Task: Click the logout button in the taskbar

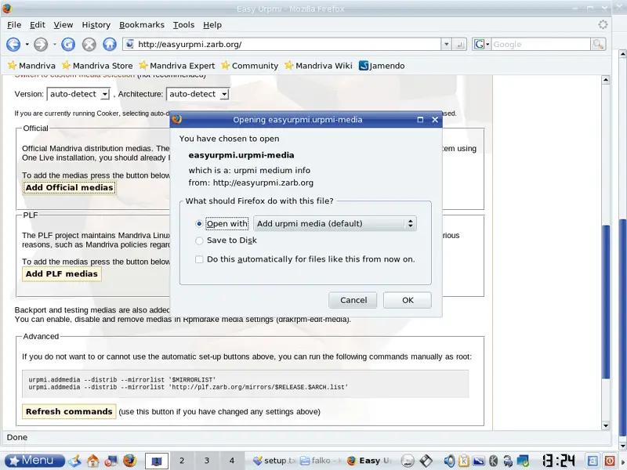Action: [610, 461]
